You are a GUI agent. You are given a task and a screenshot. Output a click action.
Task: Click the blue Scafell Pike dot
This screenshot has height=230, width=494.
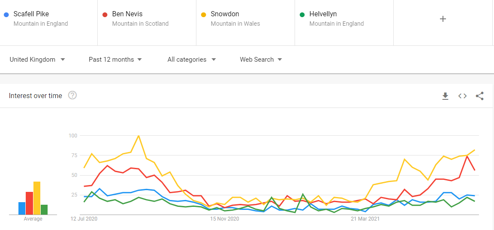click(6, 15)
